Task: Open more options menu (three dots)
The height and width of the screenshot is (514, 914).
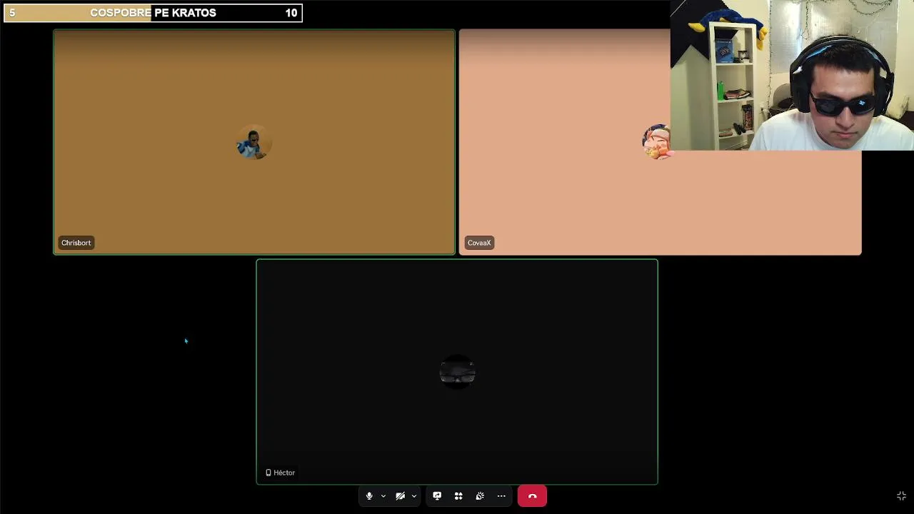Action: point(501,496)
